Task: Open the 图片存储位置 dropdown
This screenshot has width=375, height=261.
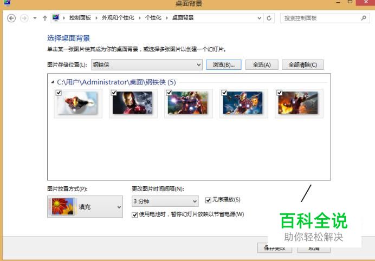Action: [147, 65]
